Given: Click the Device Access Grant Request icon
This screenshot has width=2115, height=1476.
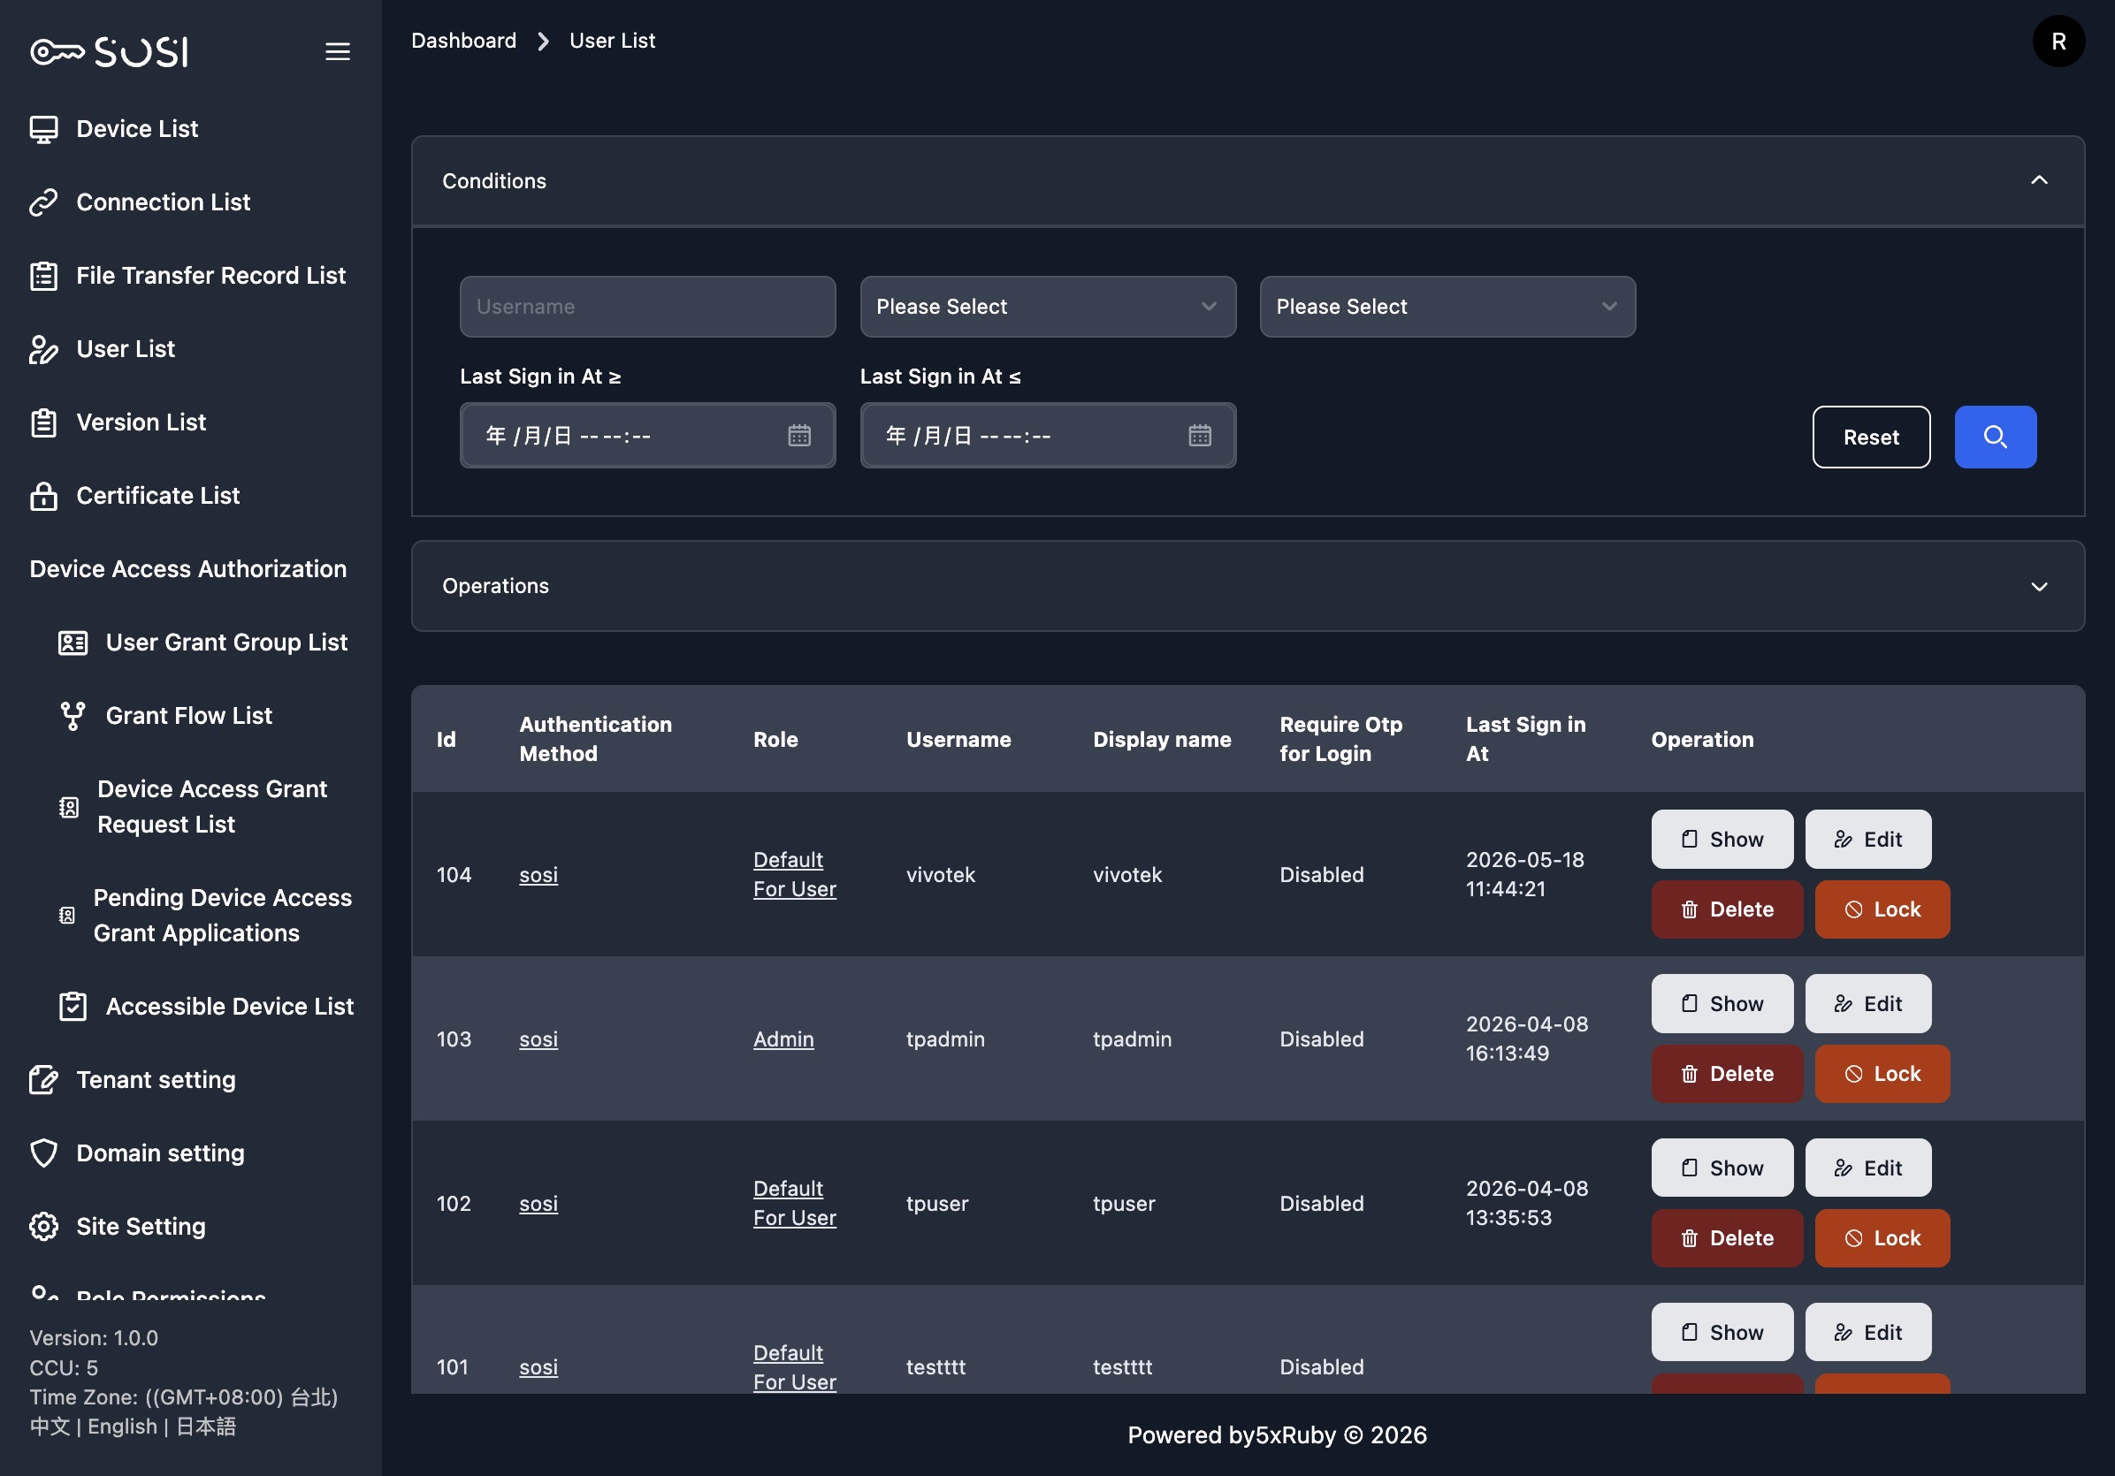Looking at the screenshot, I should click(x=69, y=808).
